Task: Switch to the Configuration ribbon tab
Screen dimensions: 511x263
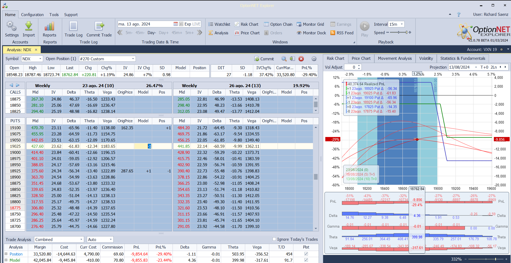Action: (x=32, y=15)
